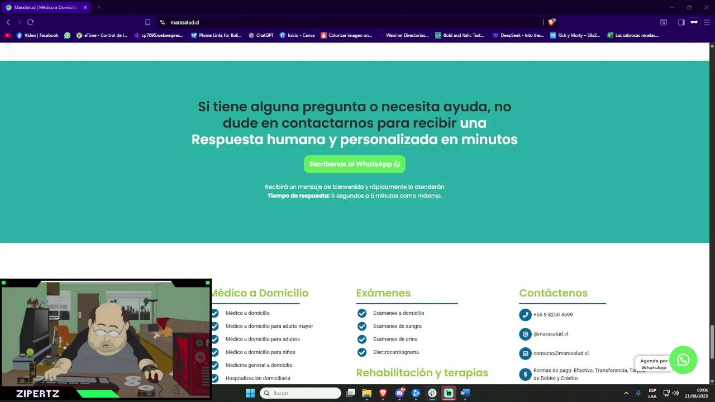Viewport: 715px width, 402px height.
Task: Open the WhatsApp bookmark icon
Action: pos(67,35)
